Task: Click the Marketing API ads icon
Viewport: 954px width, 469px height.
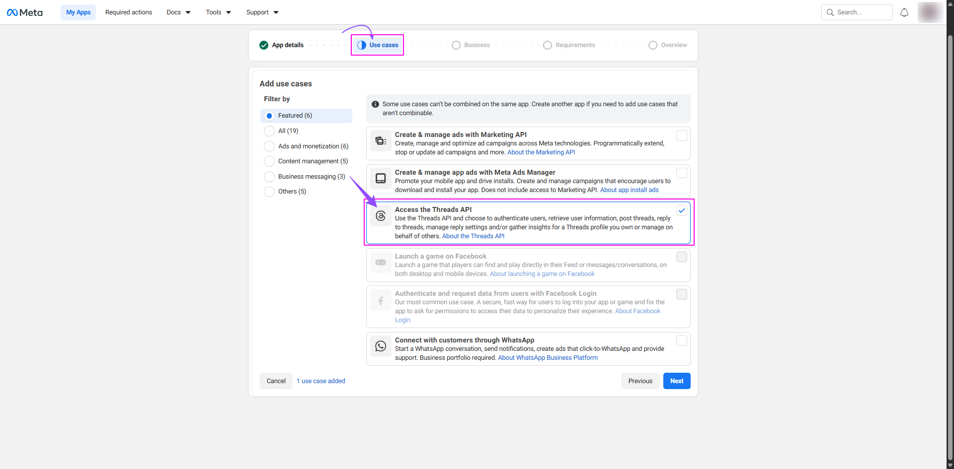Action: click(381, 141)
